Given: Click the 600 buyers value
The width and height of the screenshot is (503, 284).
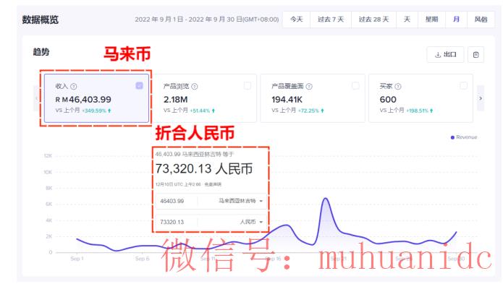Looking at the screenshot, I should (x=388, y=100).
